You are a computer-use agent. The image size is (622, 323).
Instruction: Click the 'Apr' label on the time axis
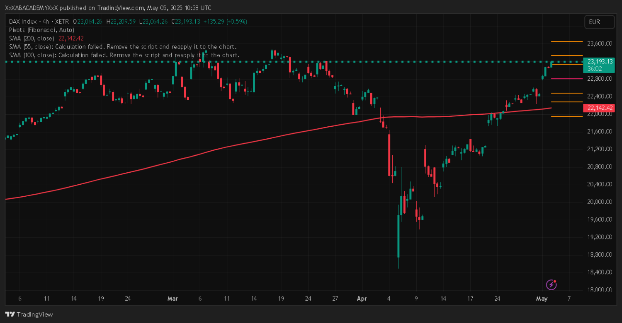(362, 298)
